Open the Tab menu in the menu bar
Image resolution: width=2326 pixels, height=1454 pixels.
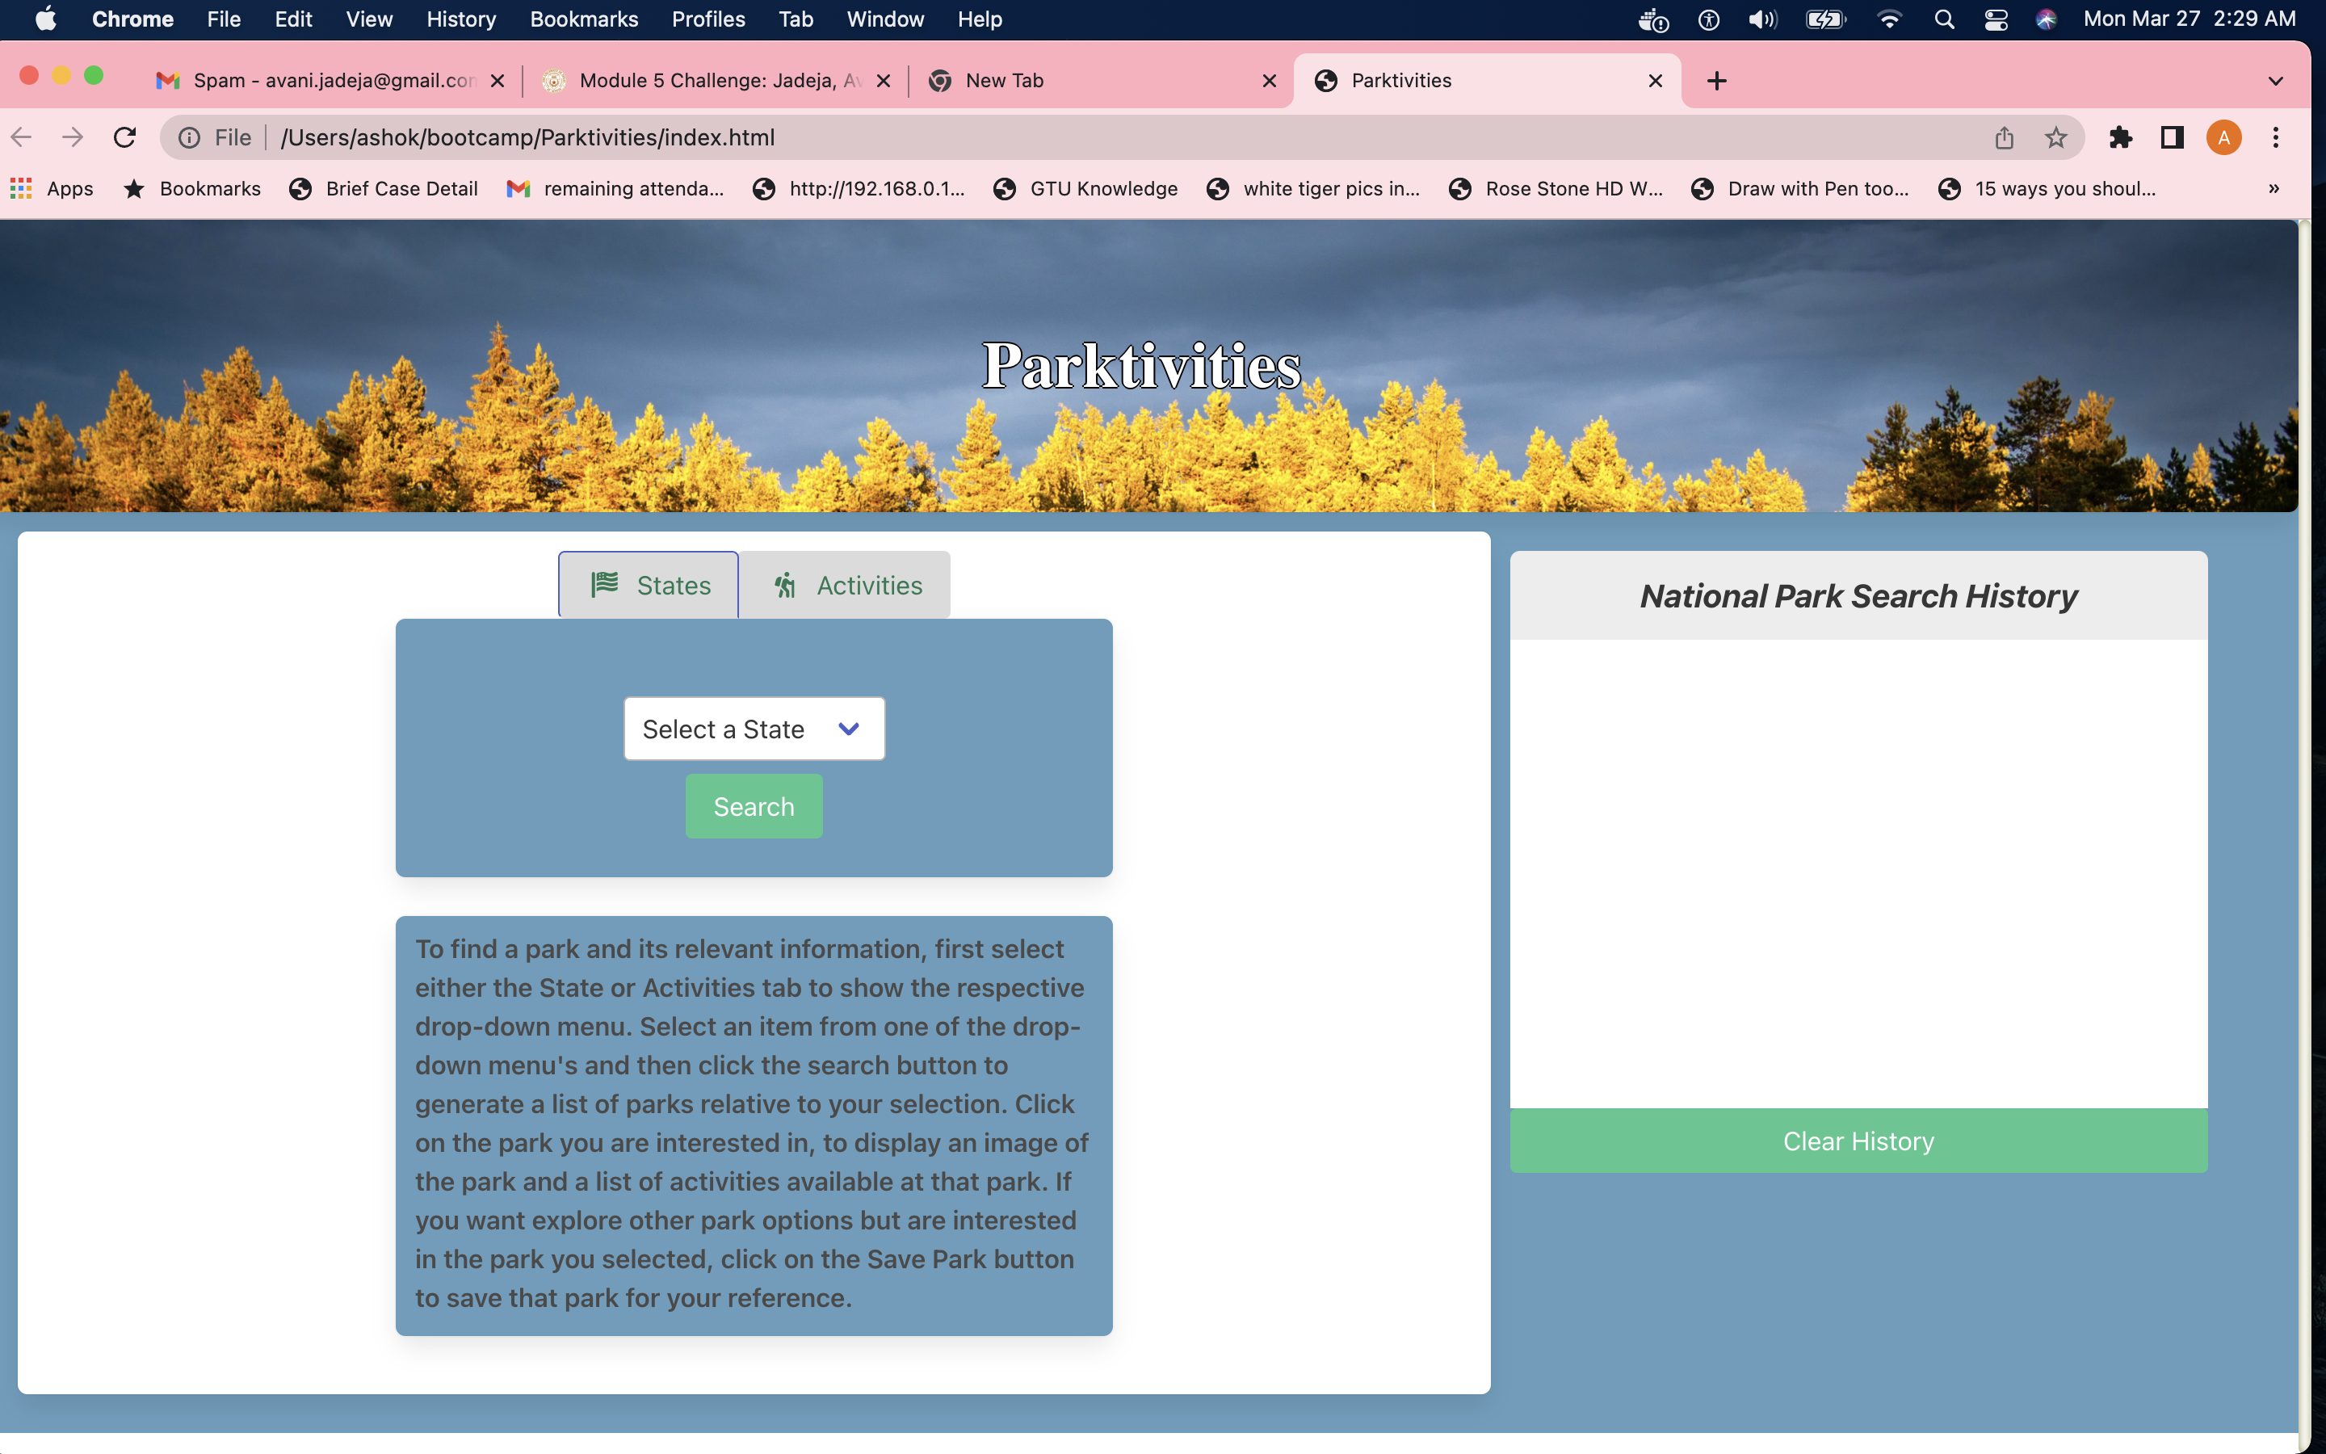tap(796, 19)
